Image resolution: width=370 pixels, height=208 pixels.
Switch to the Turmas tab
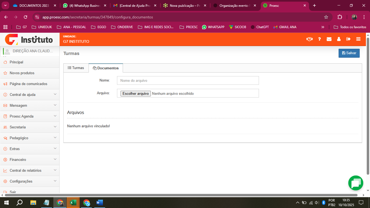[x=76, y=68]
